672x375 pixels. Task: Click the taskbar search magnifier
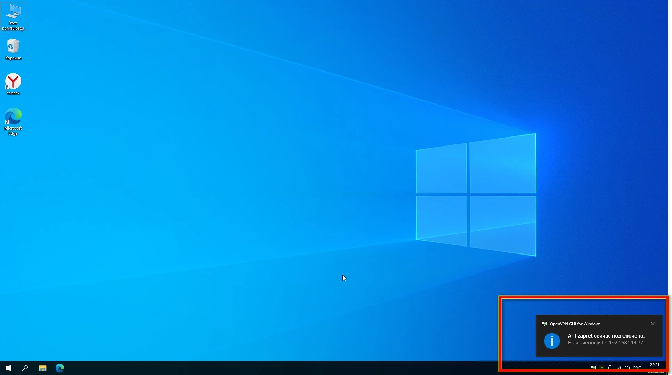pos(25,368)
